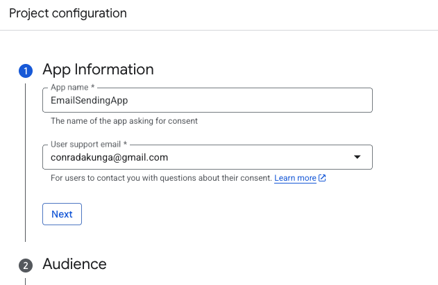Expand the Audience step heading

click(74, 264)
